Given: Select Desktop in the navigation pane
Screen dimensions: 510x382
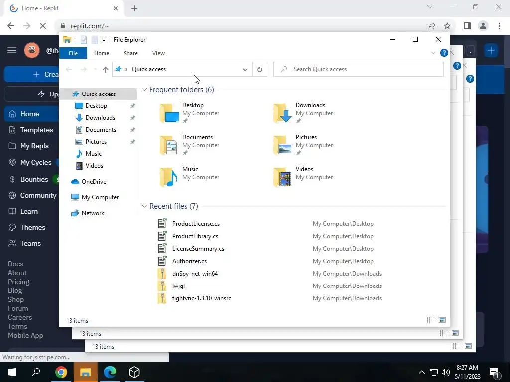Looking at the screenshot, I should [96, 106].
